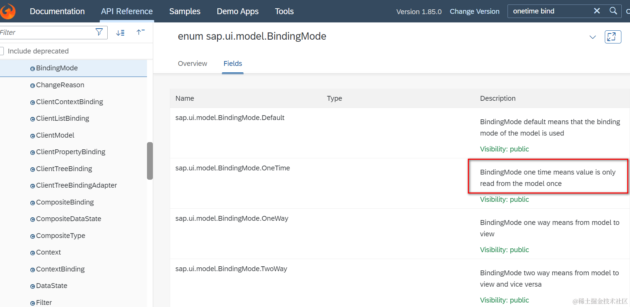Image resolution: width=630 pixels, height=307 pixels.
Task: Clear the search field text
Action: coord(597,11)
